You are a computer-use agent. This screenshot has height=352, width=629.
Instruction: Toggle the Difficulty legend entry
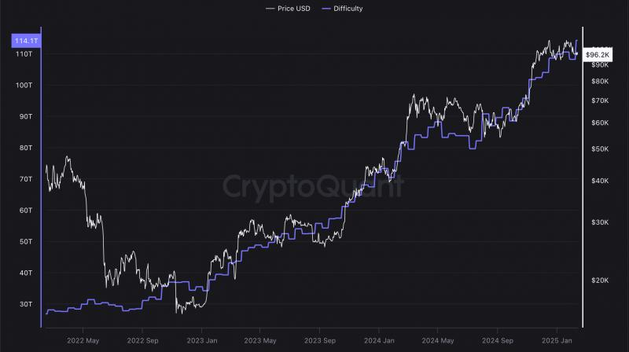(342, 9)
